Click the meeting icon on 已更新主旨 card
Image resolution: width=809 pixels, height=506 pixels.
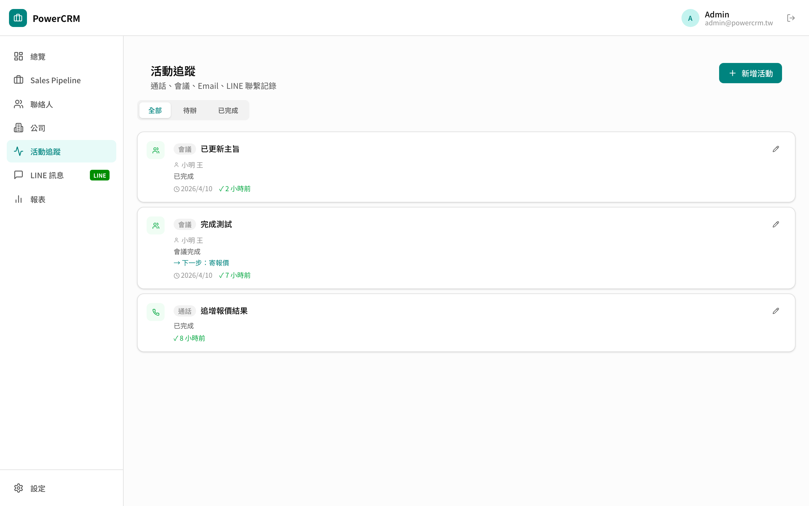156,150
